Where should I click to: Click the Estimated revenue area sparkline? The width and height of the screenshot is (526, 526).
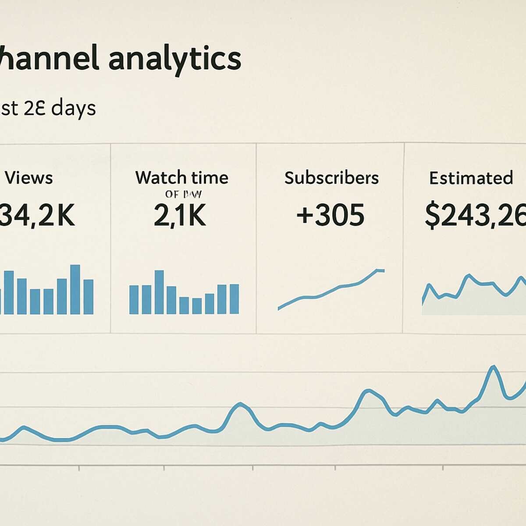(474, 295)
